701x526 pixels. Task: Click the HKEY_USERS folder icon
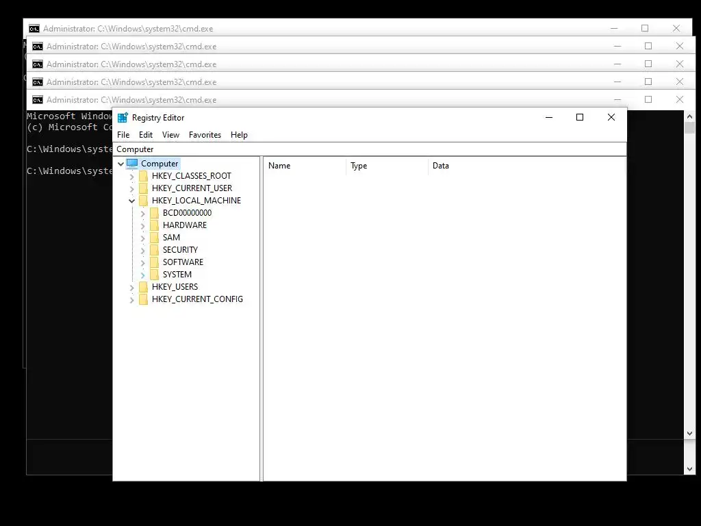(x=143, y=287)
